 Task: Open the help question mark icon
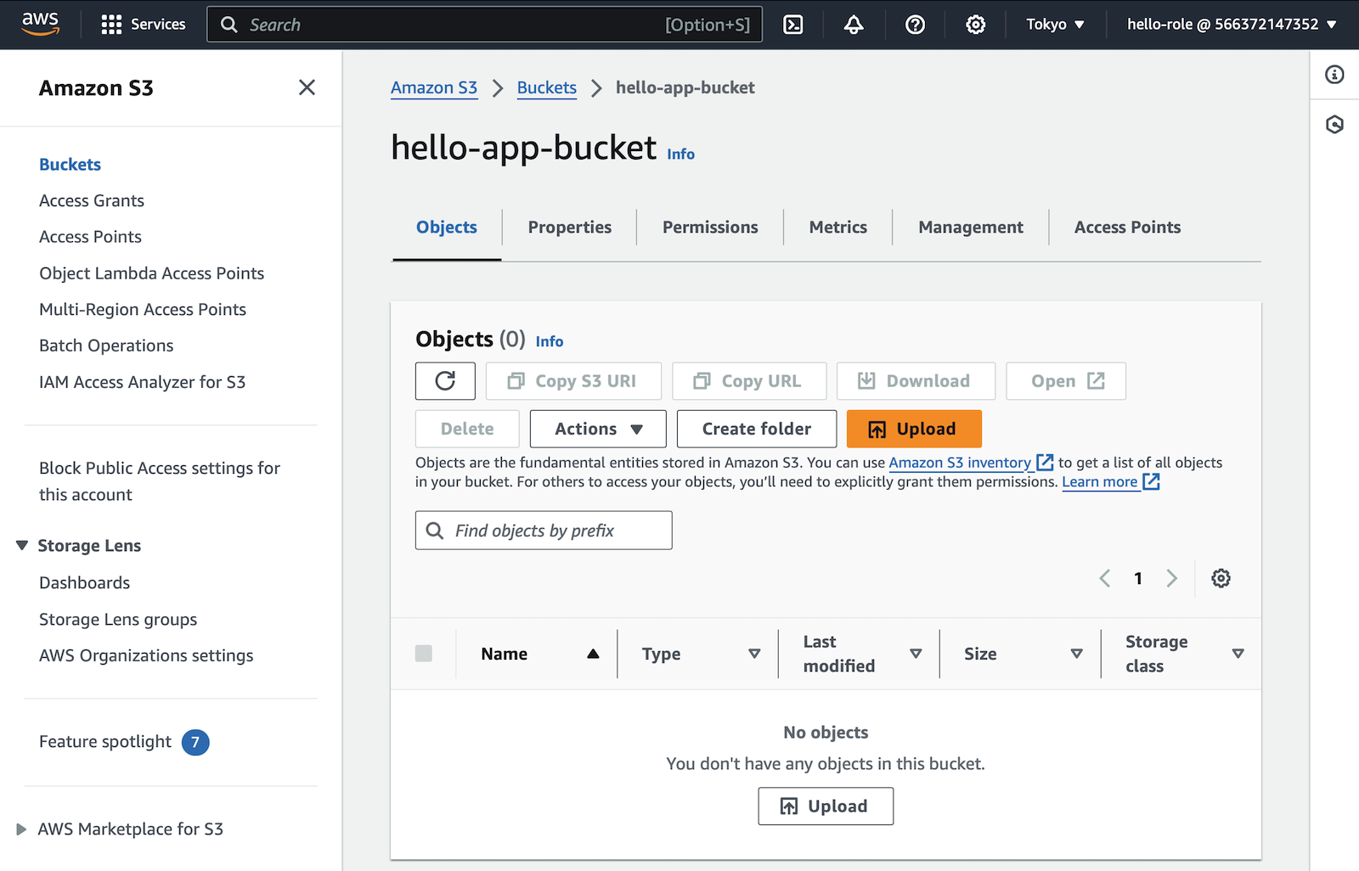[915, 25]
